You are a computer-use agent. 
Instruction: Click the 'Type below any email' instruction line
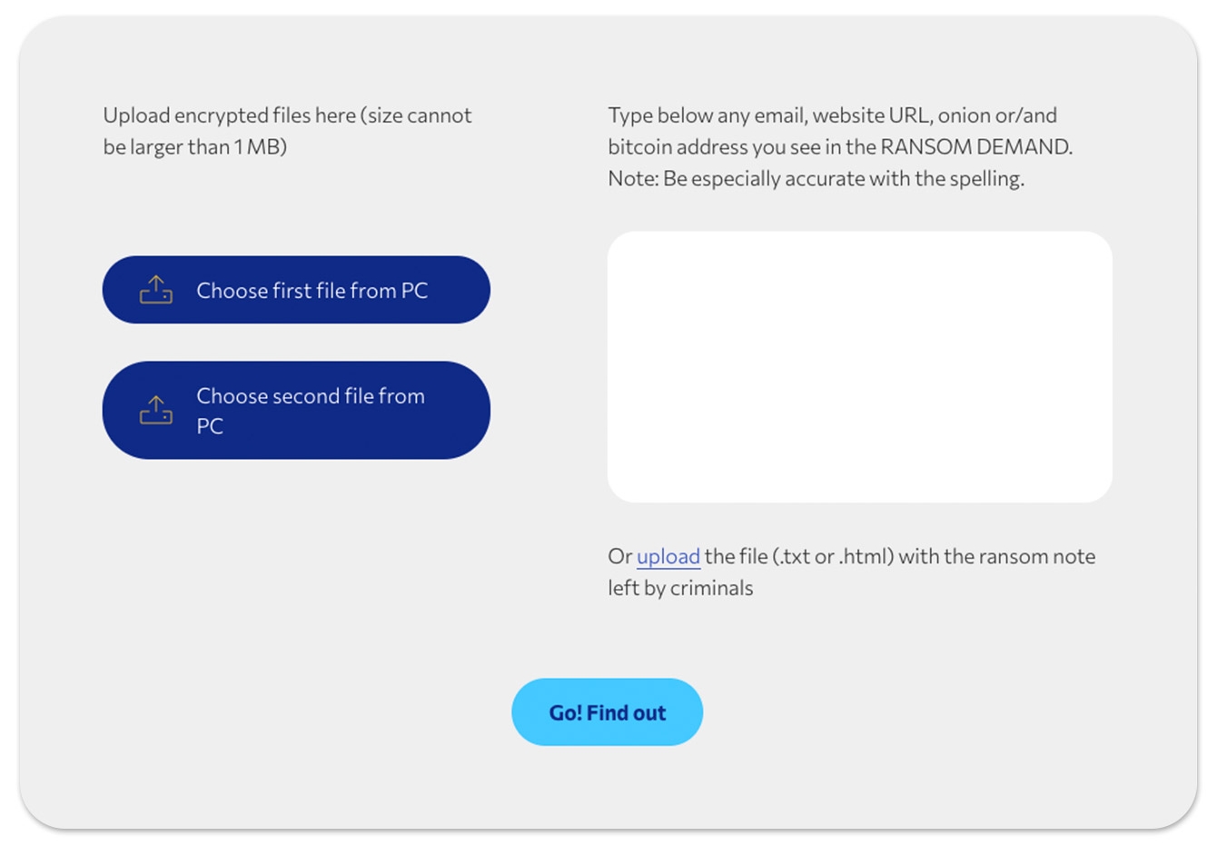(x=832, y=115)
